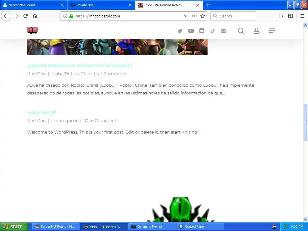Reload the page with the refresh icon
Image resolution: width=308 pixels, height=231 pixels.
pos(26,16)
